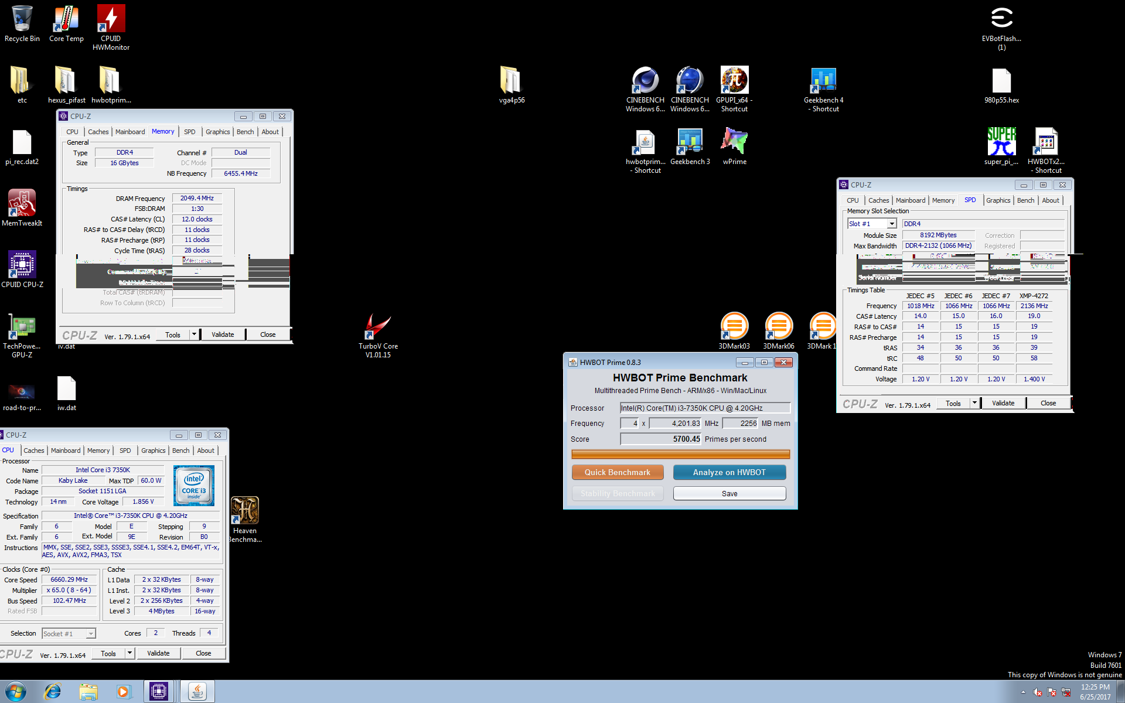This screenshot has height=703, width=1125.
Task: Launch 3DMark03 shortcut
Action: click(734, 331)
